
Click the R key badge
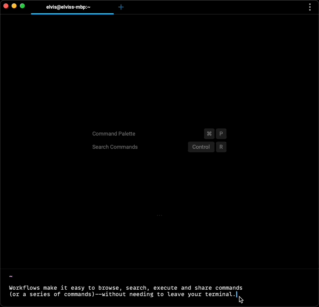tap(221, 147)
